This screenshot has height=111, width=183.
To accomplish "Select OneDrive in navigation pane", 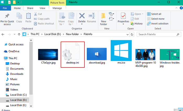I will [12, 51].
